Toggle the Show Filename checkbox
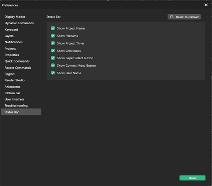Screen dimensions: 212x186 (x=53, y=36)
